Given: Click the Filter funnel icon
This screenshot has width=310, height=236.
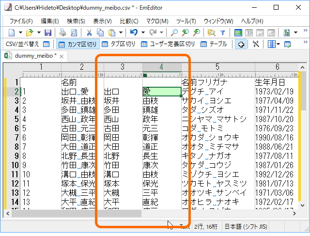Looking at the screenshot, I should pyautogui.click(x=223, y=32).
